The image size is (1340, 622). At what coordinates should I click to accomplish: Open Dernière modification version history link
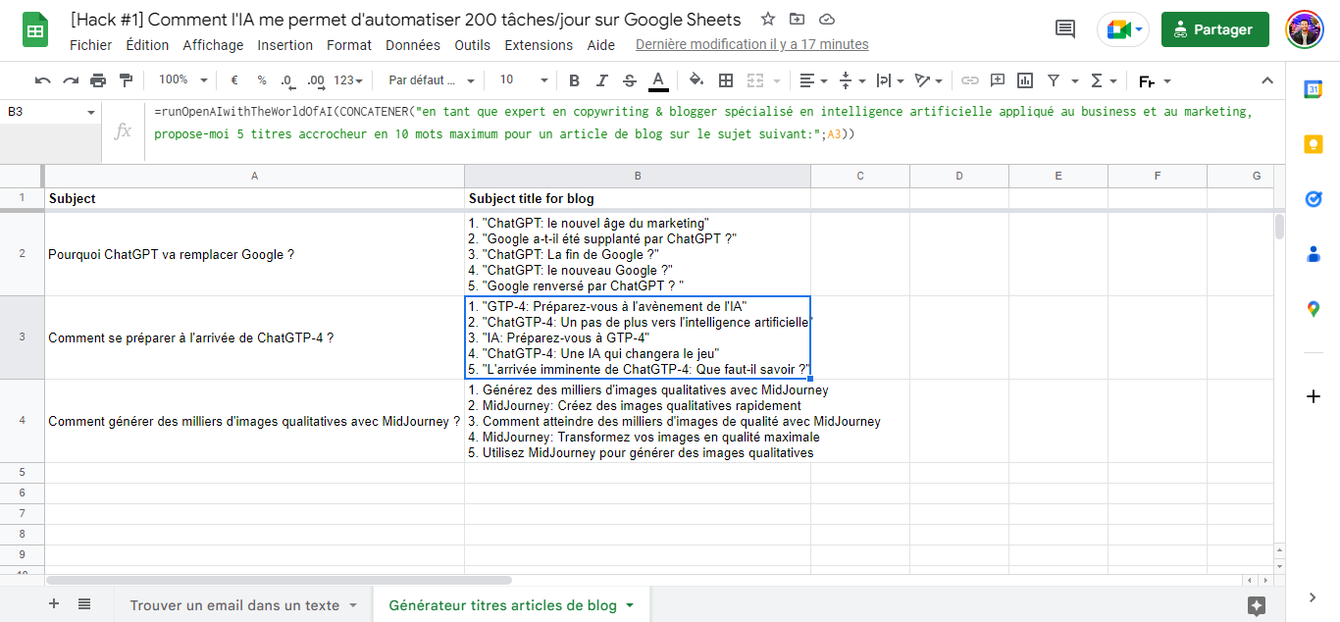tap(752, 44)
